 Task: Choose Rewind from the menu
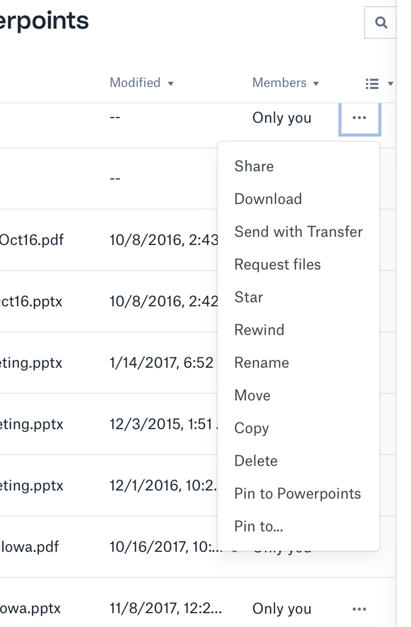pyautogui.click(x=259, y=330)
